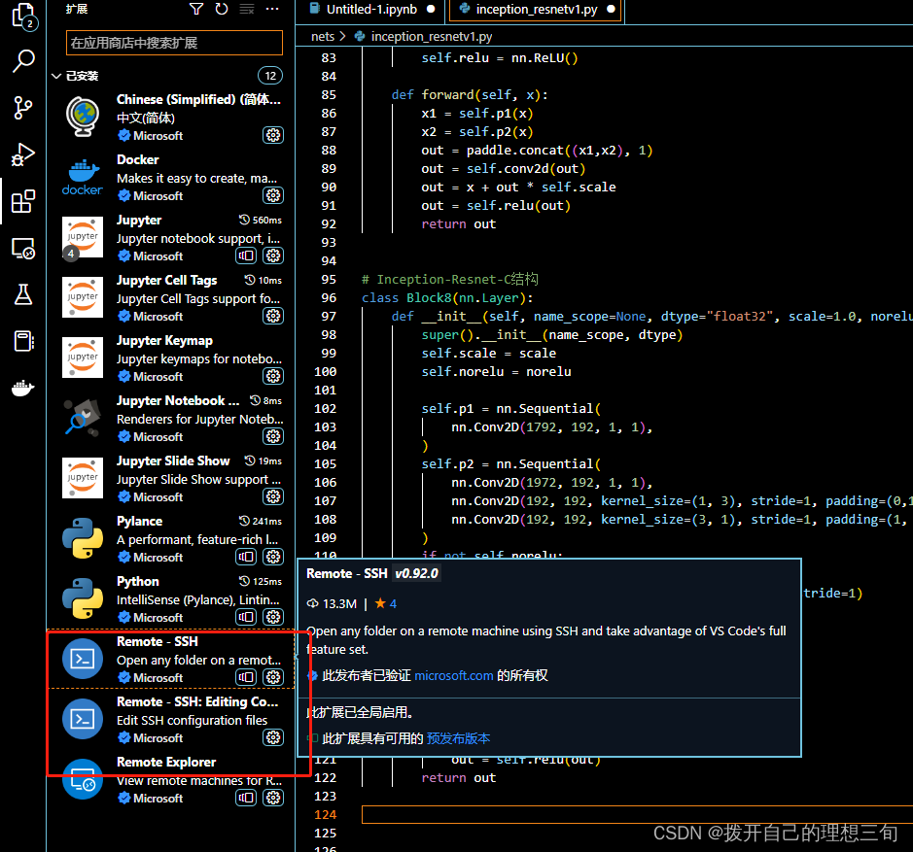The width and height of the screenshot is (913, 852).
Task: Open the Search view in activity bar
Action: [23, 60]
